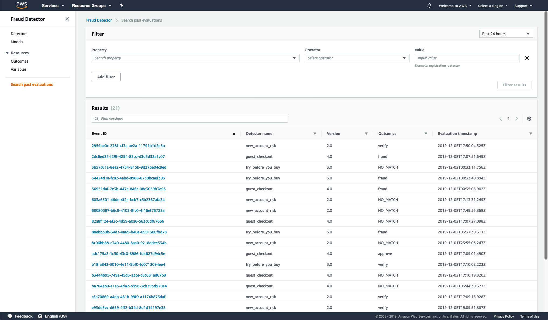Collapse the Resources section
548x320 pixels.
8,53
